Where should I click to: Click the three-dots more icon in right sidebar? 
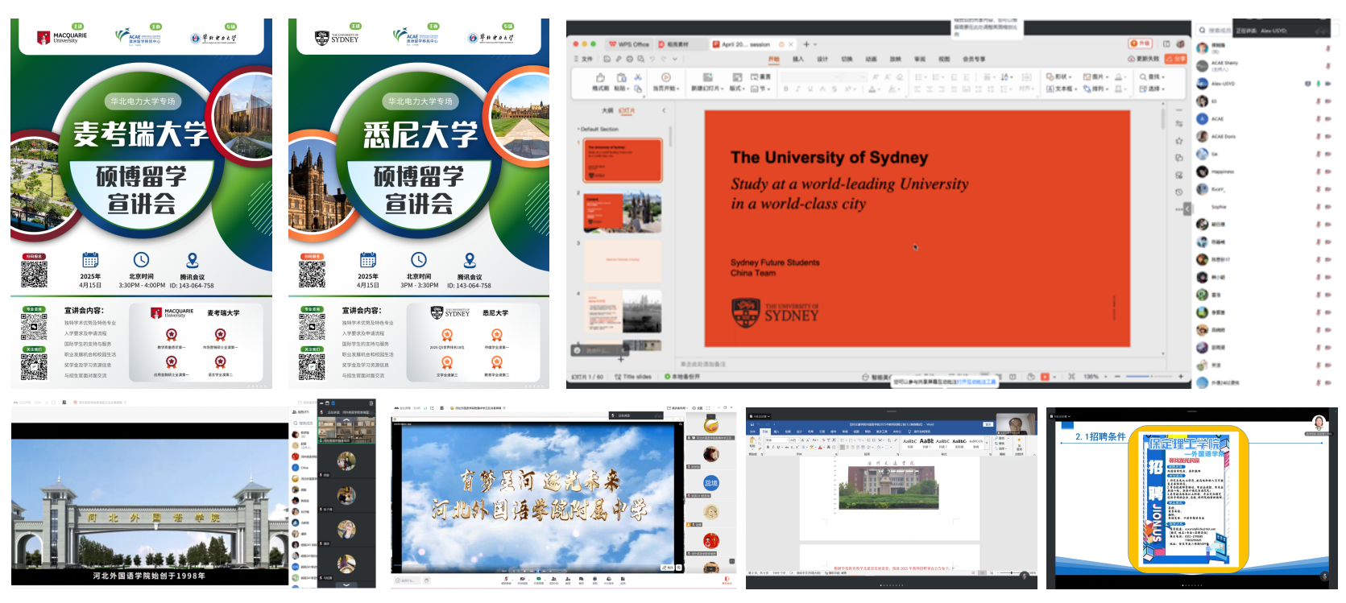[x=1178, y=209]
